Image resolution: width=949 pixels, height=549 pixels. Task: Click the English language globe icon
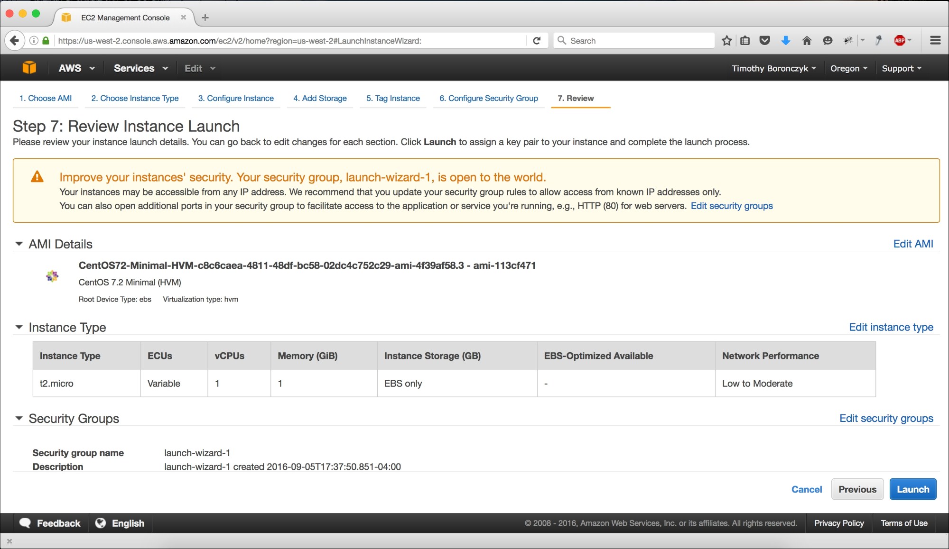pyautogui.click(x=101, y=523)
